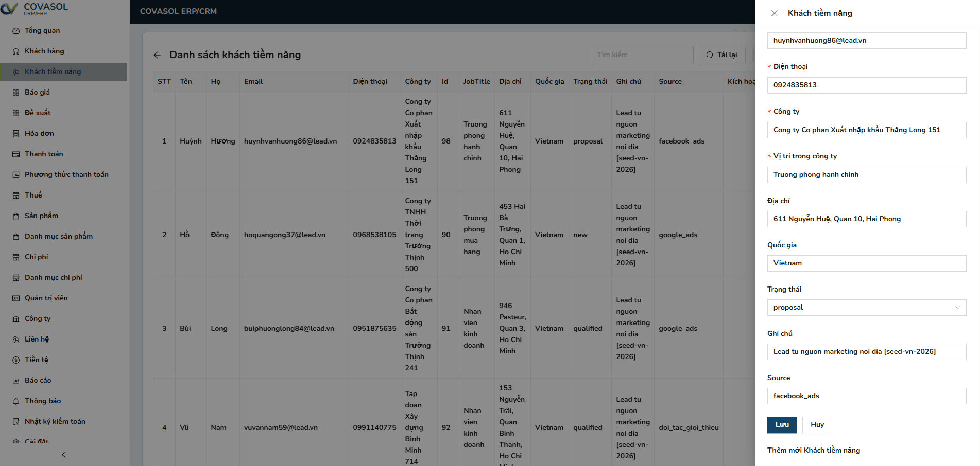
Task: Click the refresh icon in Tải lại
Action: [709, 55]
